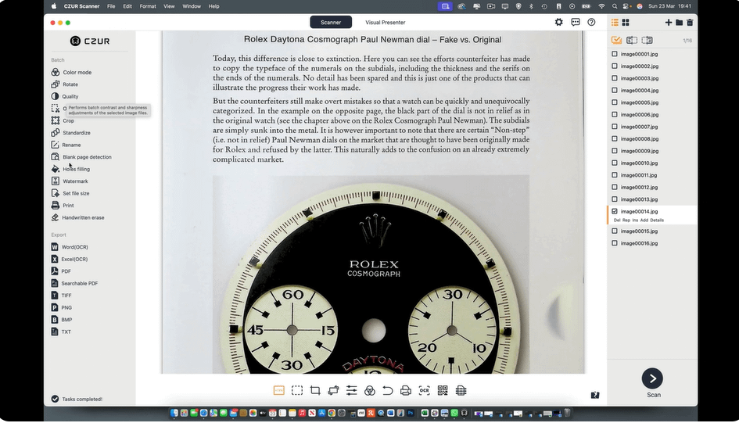Click the QR code recognition icon
739x423 pixels.
(x=443, y=390)
